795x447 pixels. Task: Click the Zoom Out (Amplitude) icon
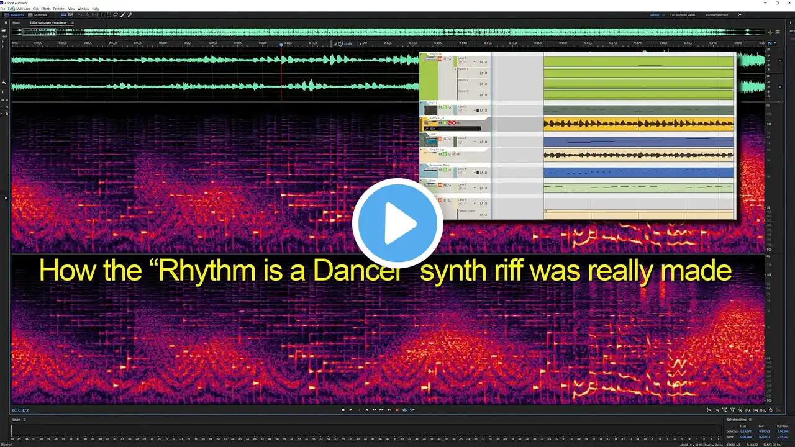717,410
